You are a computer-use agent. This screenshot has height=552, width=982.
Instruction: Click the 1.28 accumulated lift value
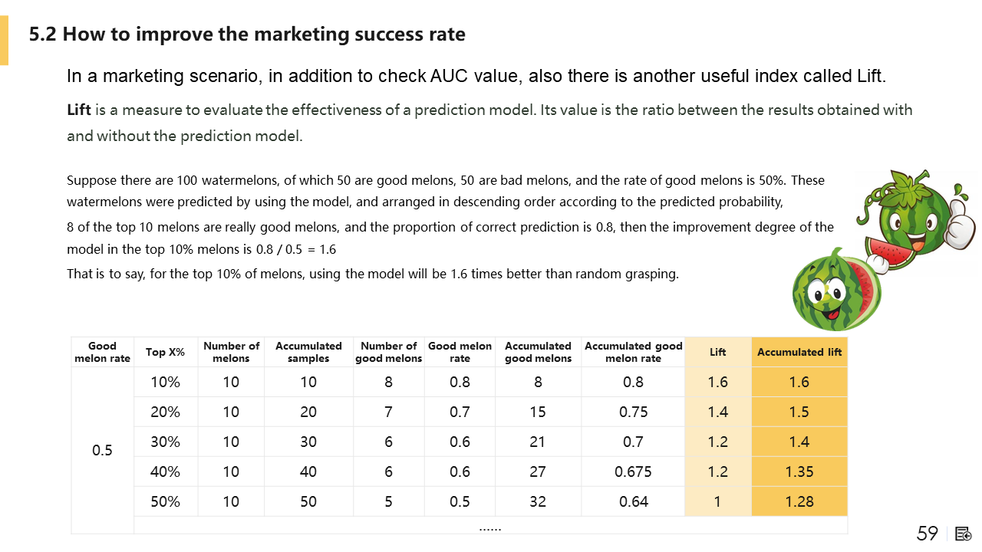point(799,501)
